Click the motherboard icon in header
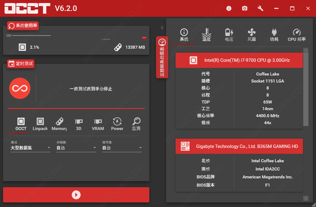Viewport: 316px width, 207px height. pyautogui.click(x=185, y=146)
